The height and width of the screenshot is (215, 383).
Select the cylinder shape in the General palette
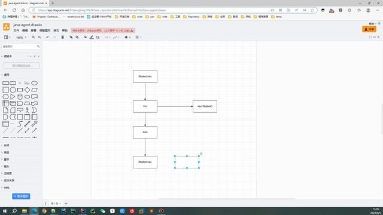20,97
